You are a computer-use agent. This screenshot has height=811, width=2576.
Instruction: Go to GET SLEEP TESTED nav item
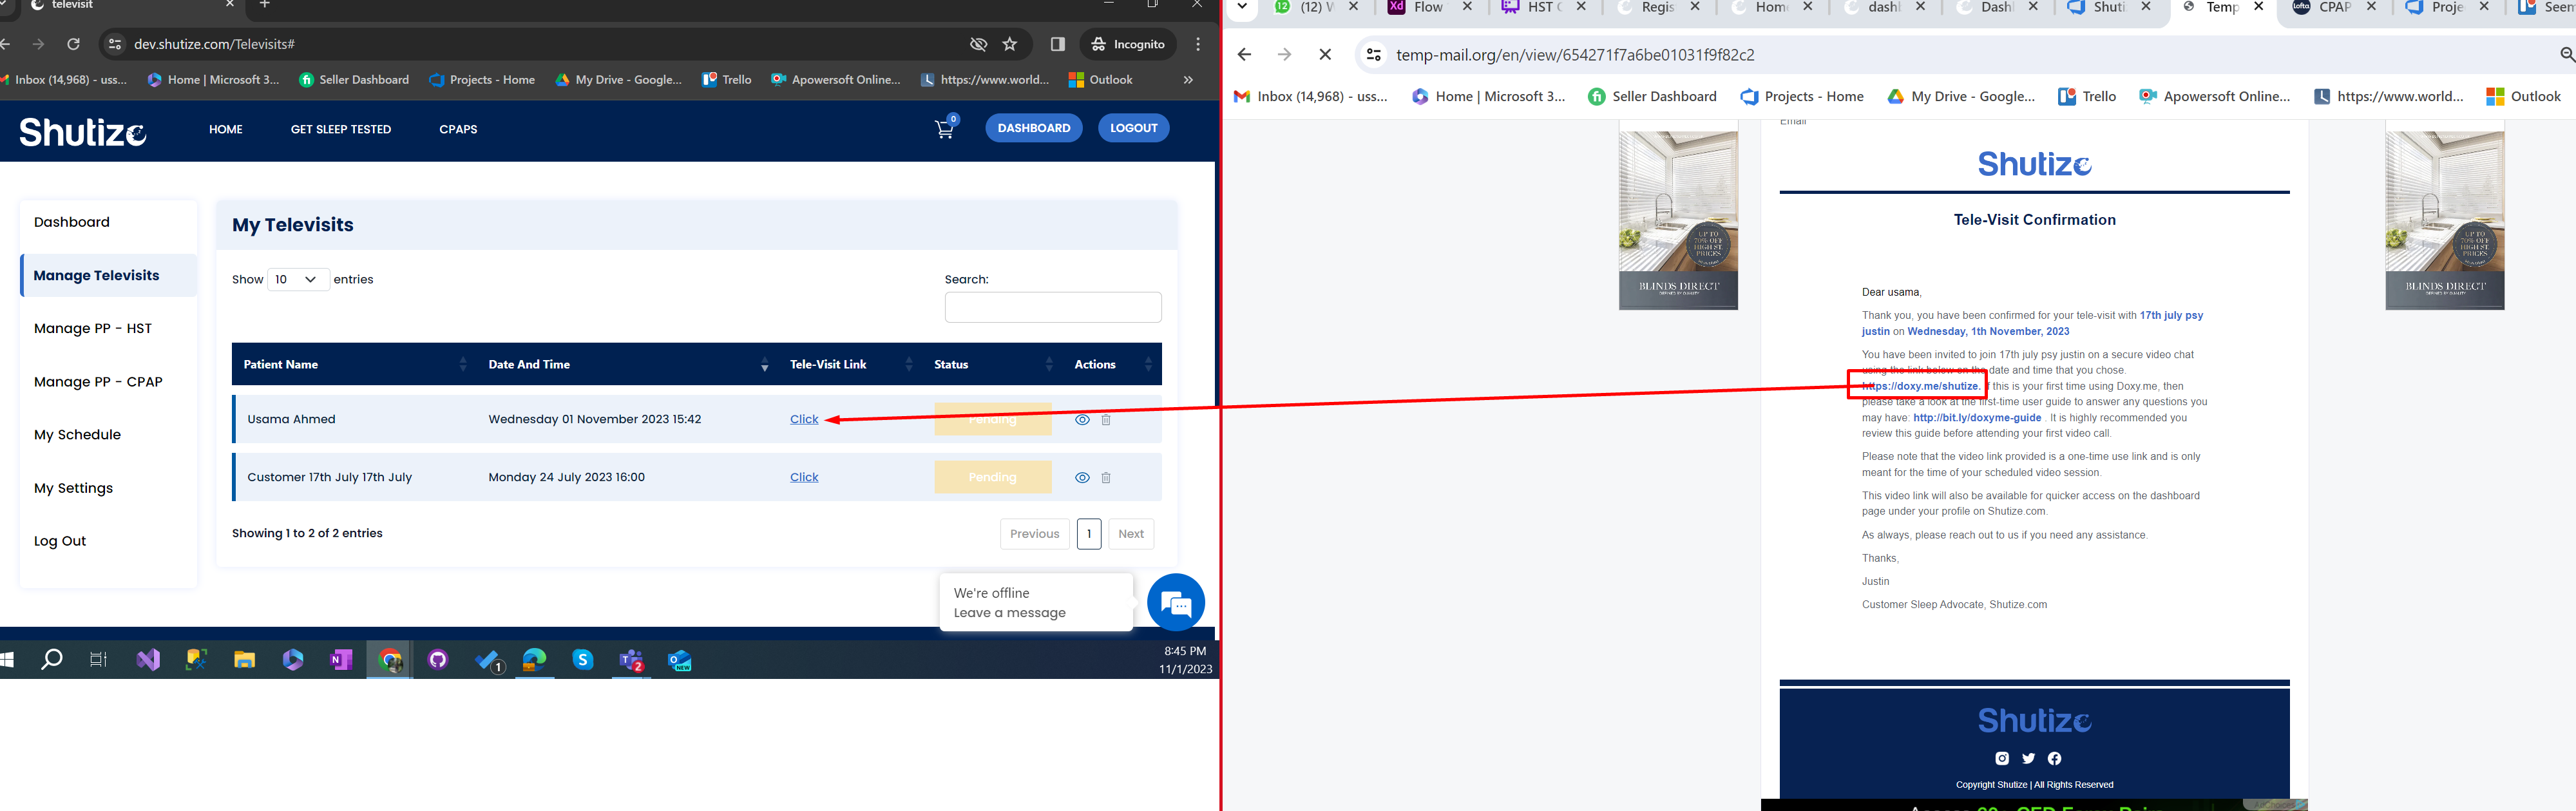pyautogui.click(x=341, y=129)
